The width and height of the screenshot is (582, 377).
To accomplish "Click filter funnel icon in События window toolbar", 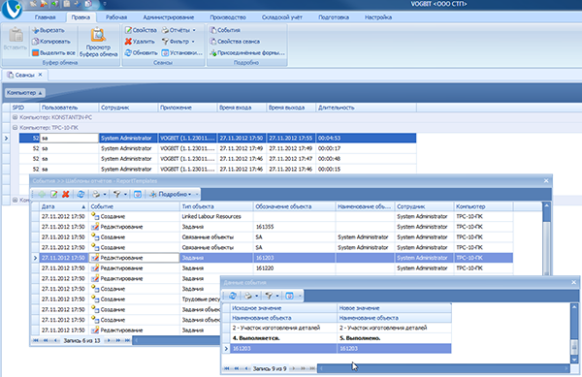I will point(117,194).
